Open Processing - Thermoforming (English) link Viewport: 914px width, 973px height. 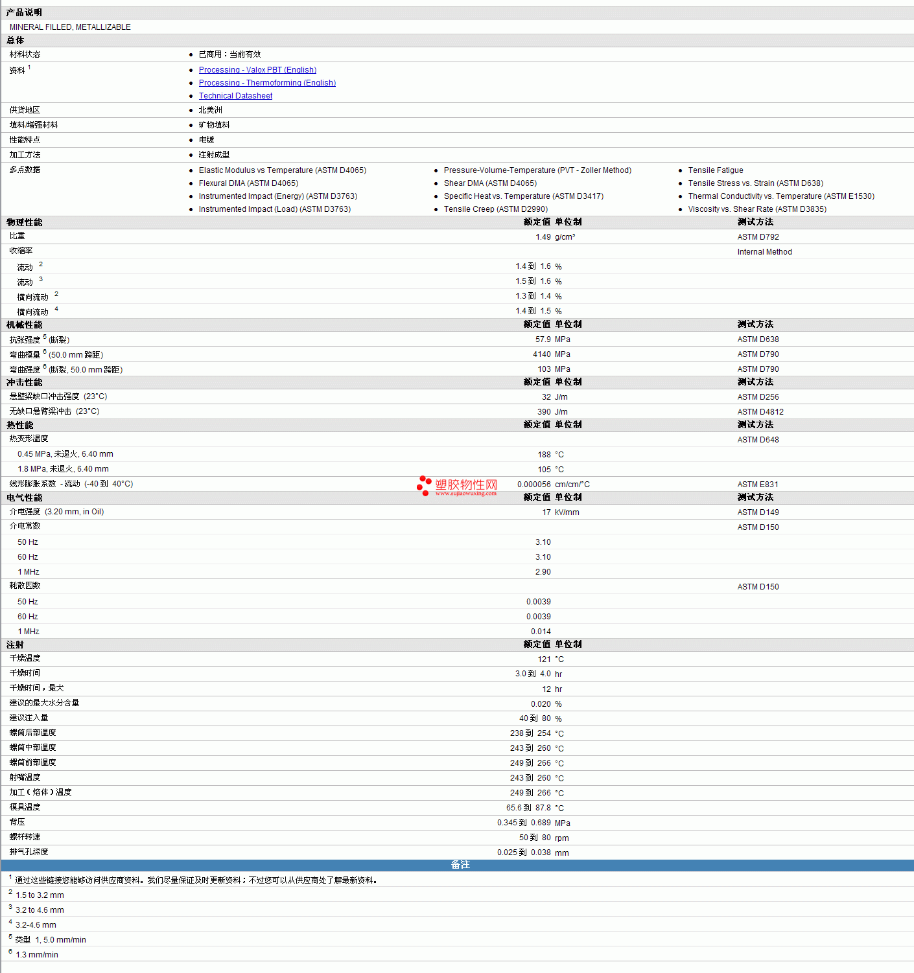[267, 83]
